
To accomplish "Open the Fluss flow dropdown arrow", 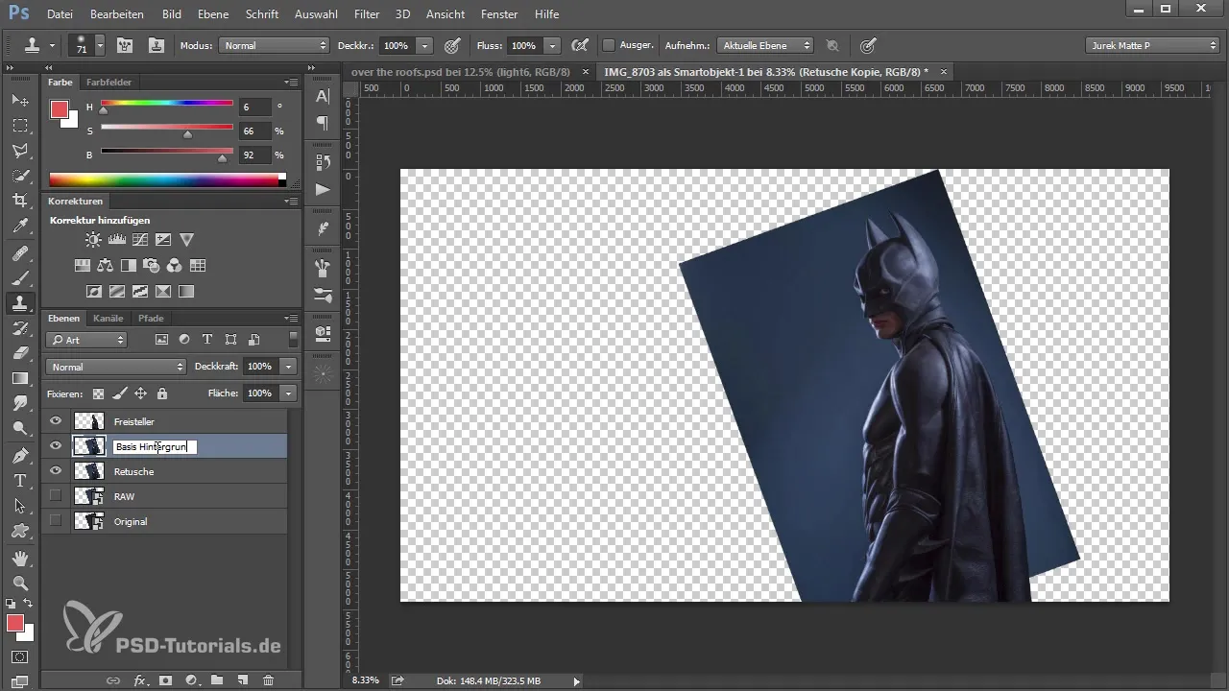I will [x=552, y=45].
